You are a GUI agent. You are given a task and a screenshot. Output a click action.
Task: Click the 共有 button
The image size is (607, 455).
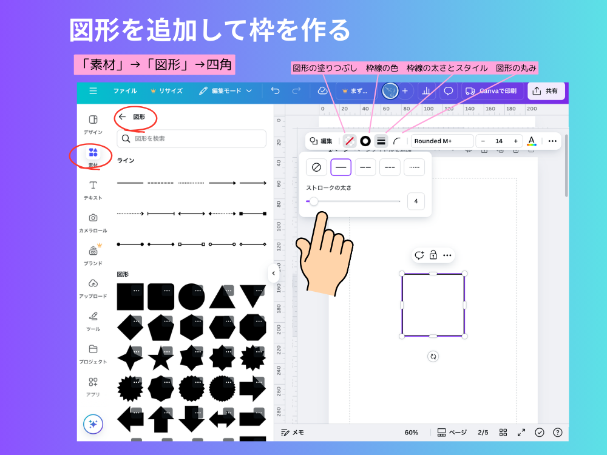point(545,91)
